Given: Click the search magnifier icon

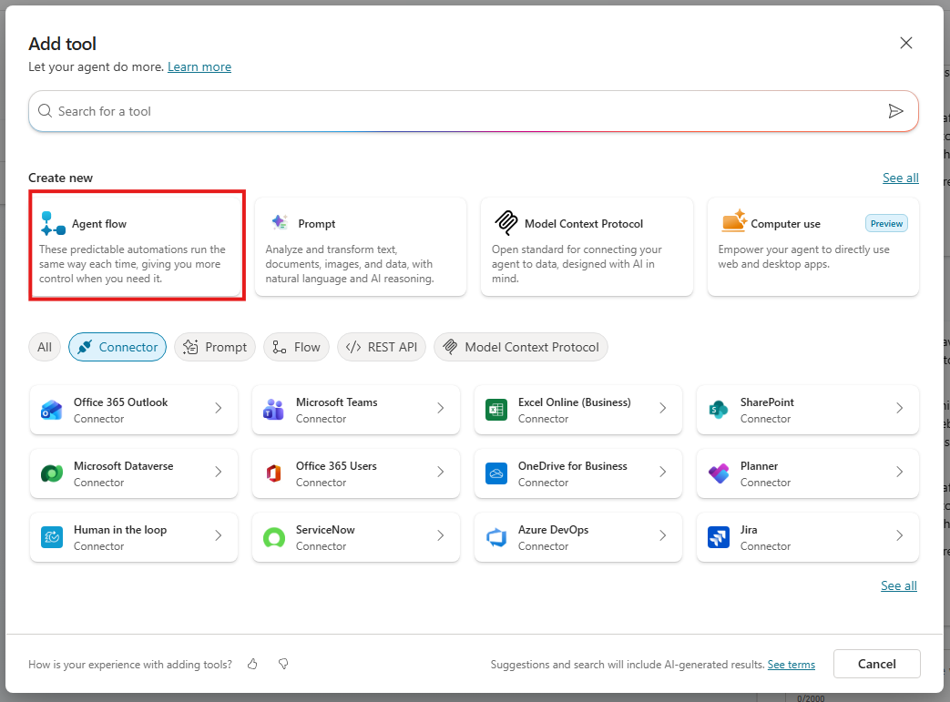Looking at the screenshot, I should tap(46, 111).
